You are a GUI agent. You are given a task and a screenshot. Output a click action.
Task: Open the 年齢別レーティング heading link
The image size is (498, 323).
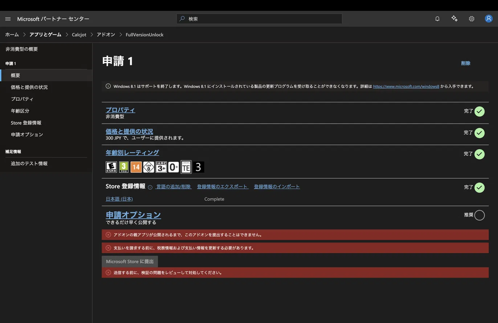[x=132, y=153]
